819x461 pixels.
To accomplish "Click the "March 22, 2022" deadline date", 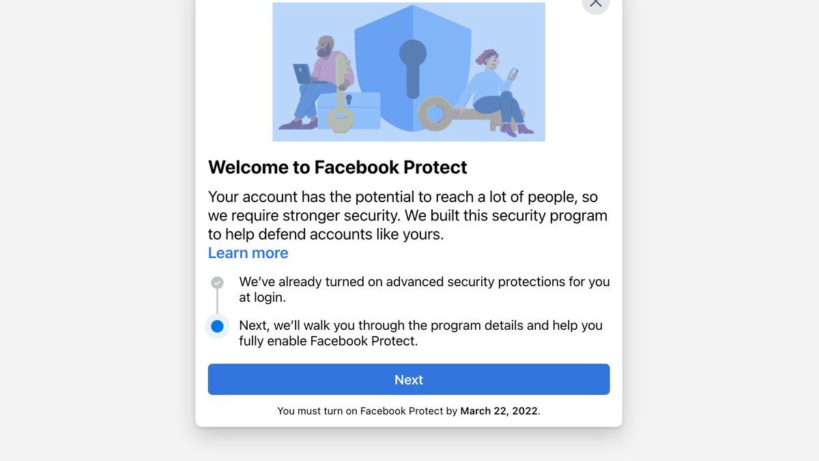I will (499, 411).
